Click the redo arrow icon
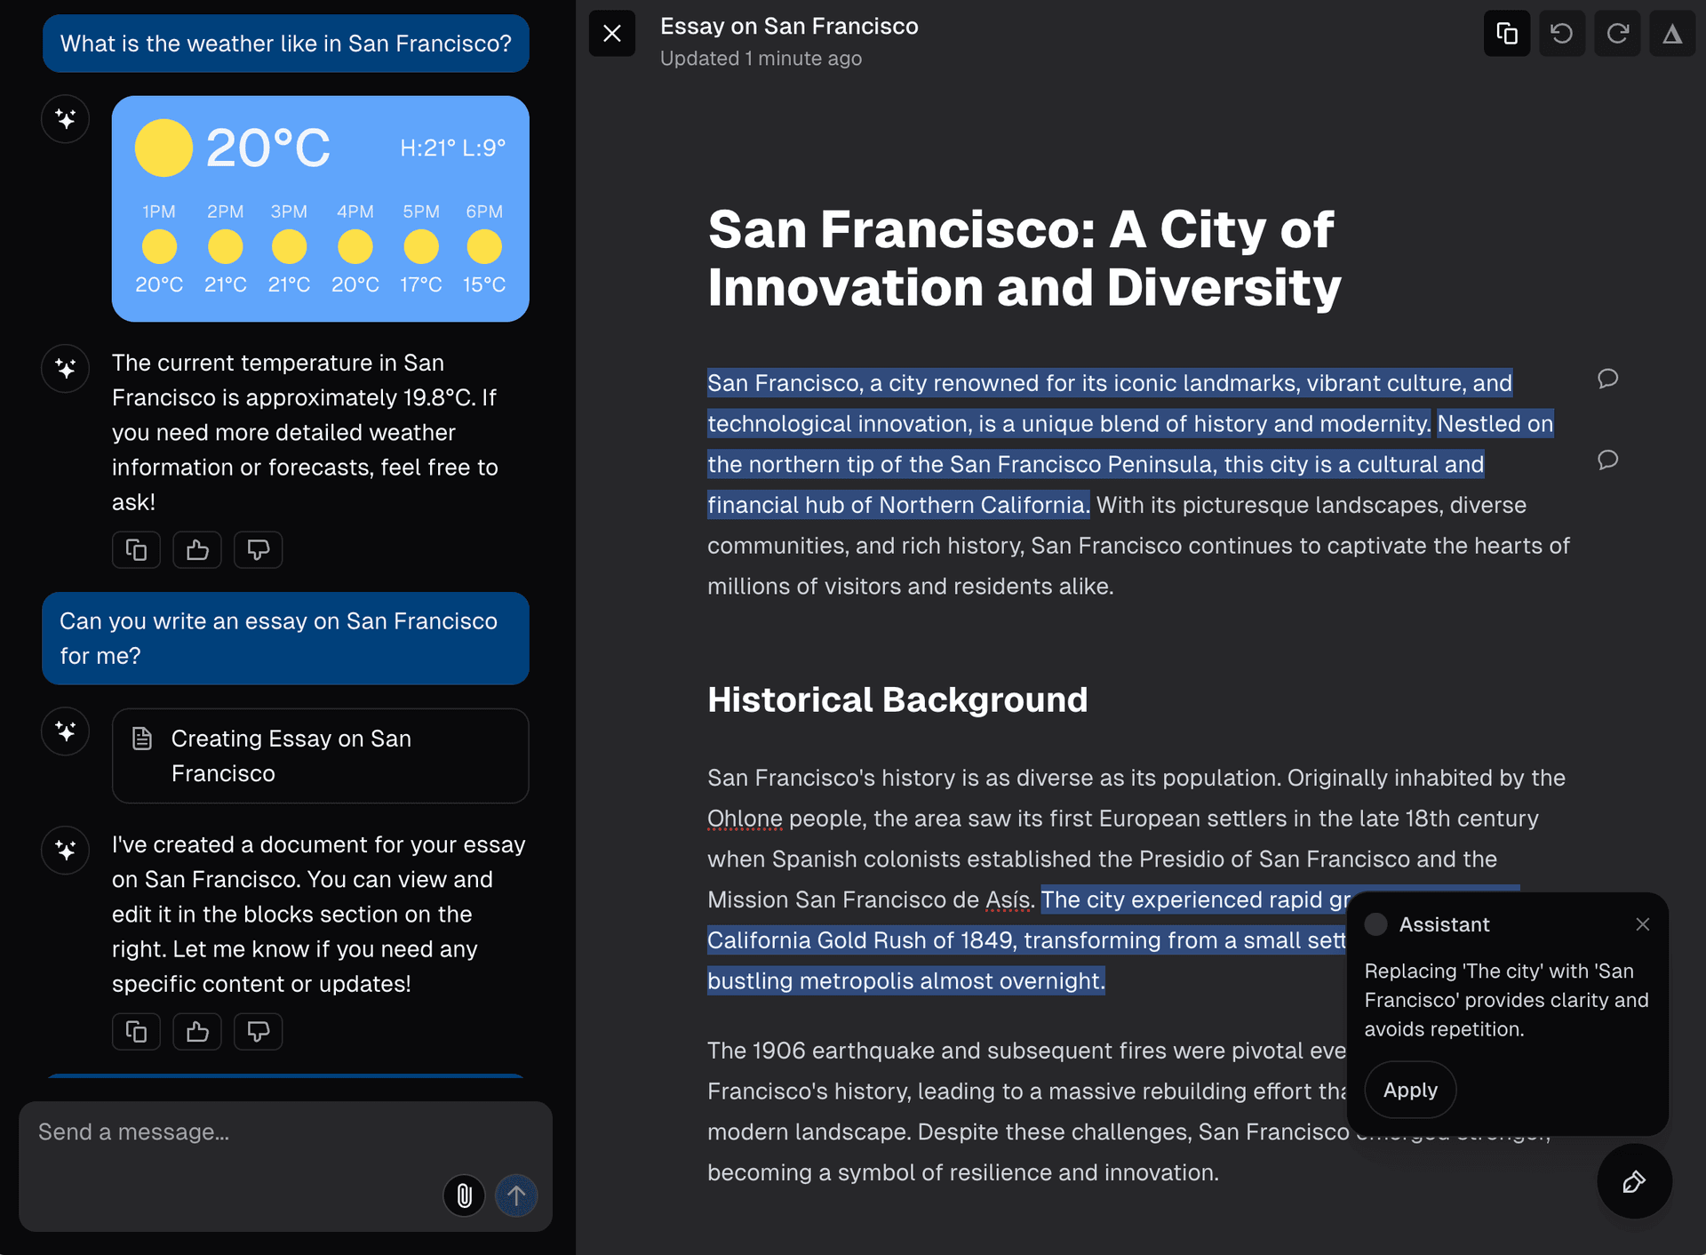The height and width of the screenshot is (1255, 1706). tap(1616, 34)
